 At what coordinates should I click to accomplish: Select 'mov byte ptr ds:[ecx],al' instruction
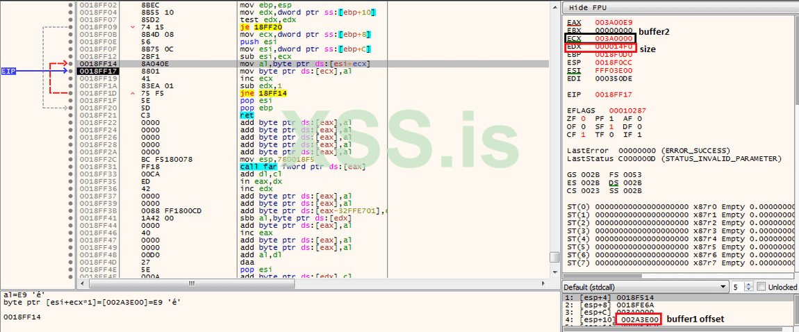[x=295, y=72]
